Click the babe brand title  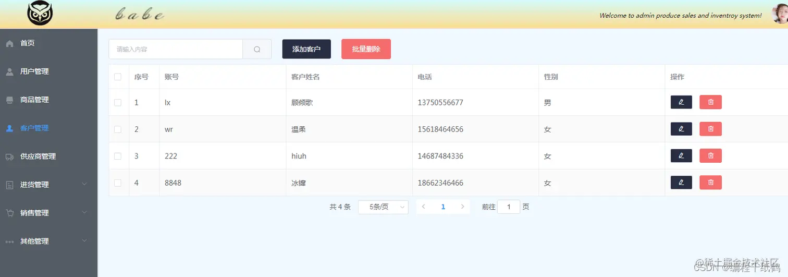coord(140,15)
